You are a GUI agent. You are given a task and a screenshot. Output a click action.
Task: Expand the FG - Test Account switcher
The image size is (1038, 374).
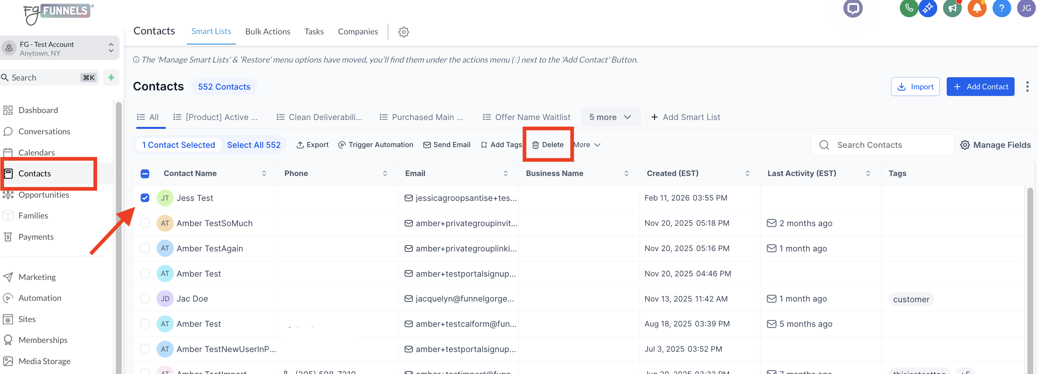(x=60, y=48)
